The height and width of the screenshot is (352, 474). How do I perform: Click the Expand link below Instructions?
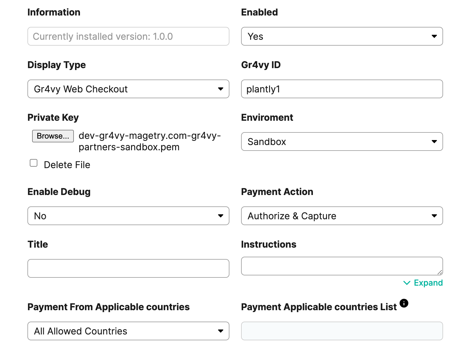[x=428, y=283]
